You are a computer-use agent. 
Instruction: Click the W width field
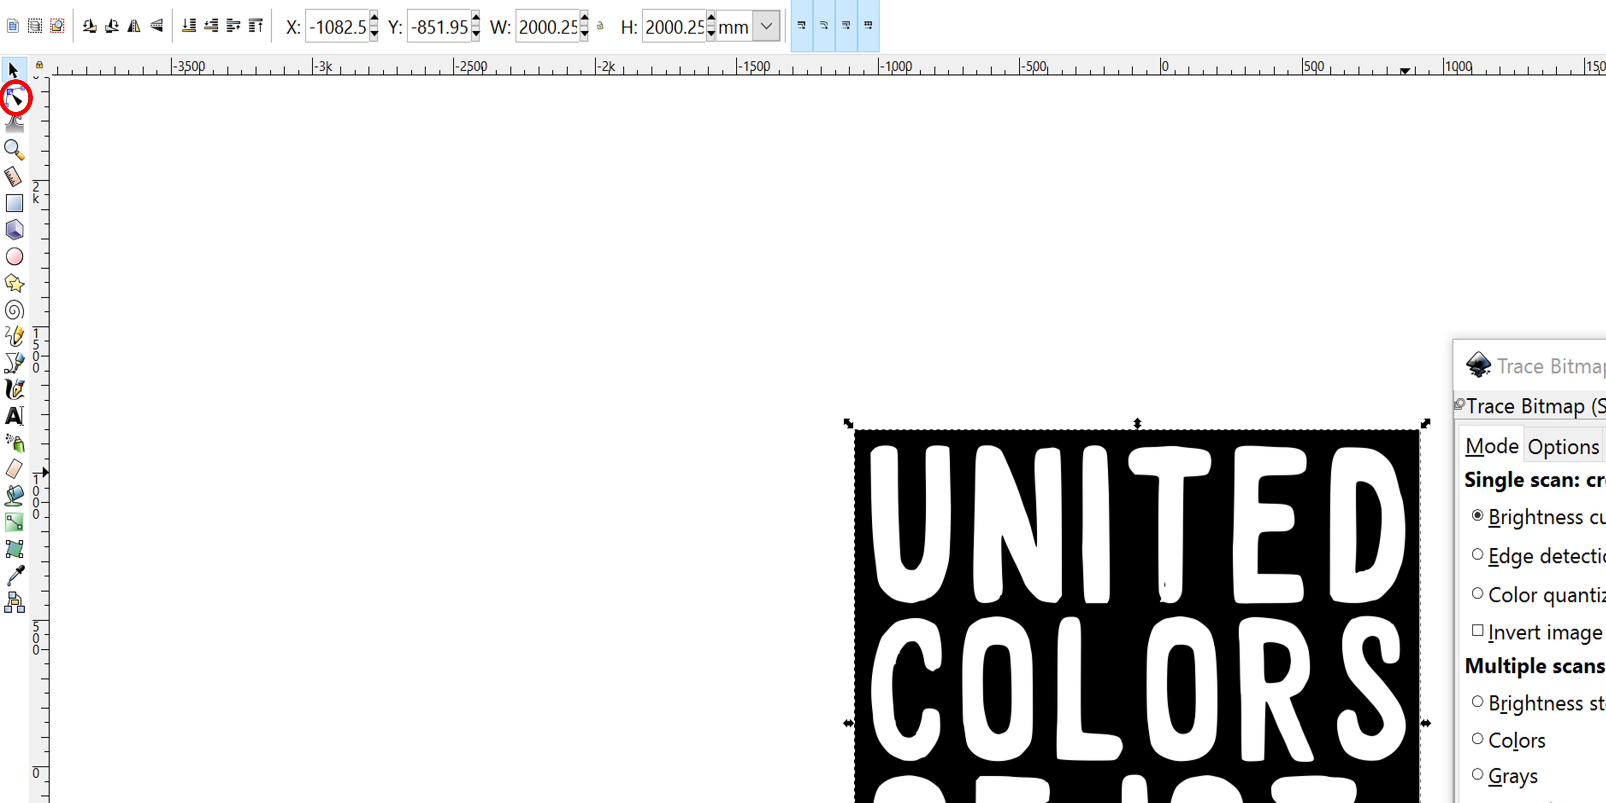(547, 27)
